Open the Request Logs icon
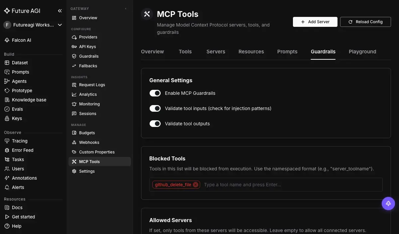Viewport: 399px width, 234px height. click(74, 85)
